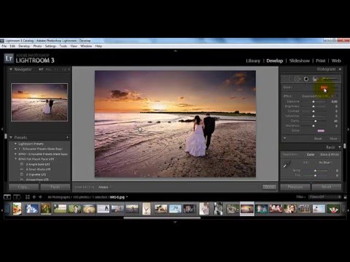
Task: Switch to main window display icon
Action: pyautogui.click(x=7, y=197)
